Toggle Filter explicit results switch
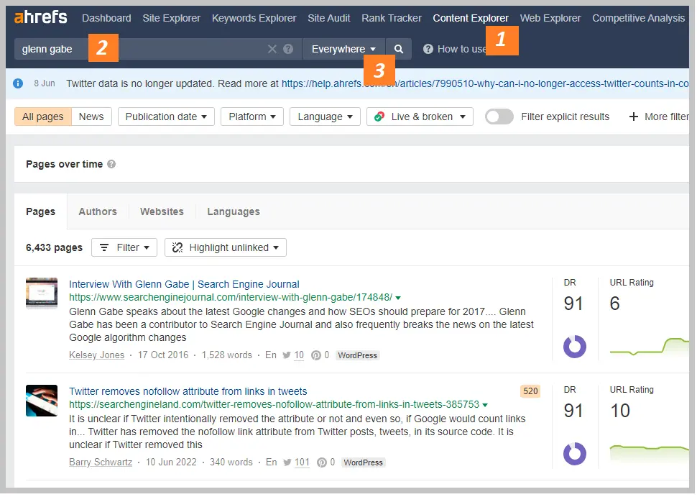Viewport: 697px width, 497px height. click(499, 117)
